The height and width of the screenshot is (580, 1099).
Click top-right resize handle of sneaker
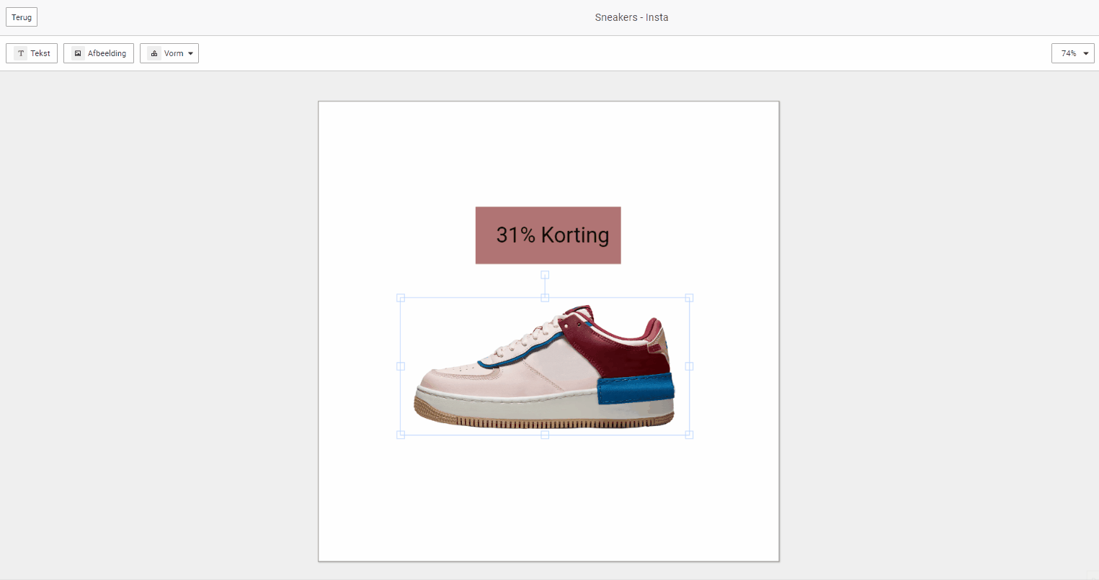click(689, 298)
